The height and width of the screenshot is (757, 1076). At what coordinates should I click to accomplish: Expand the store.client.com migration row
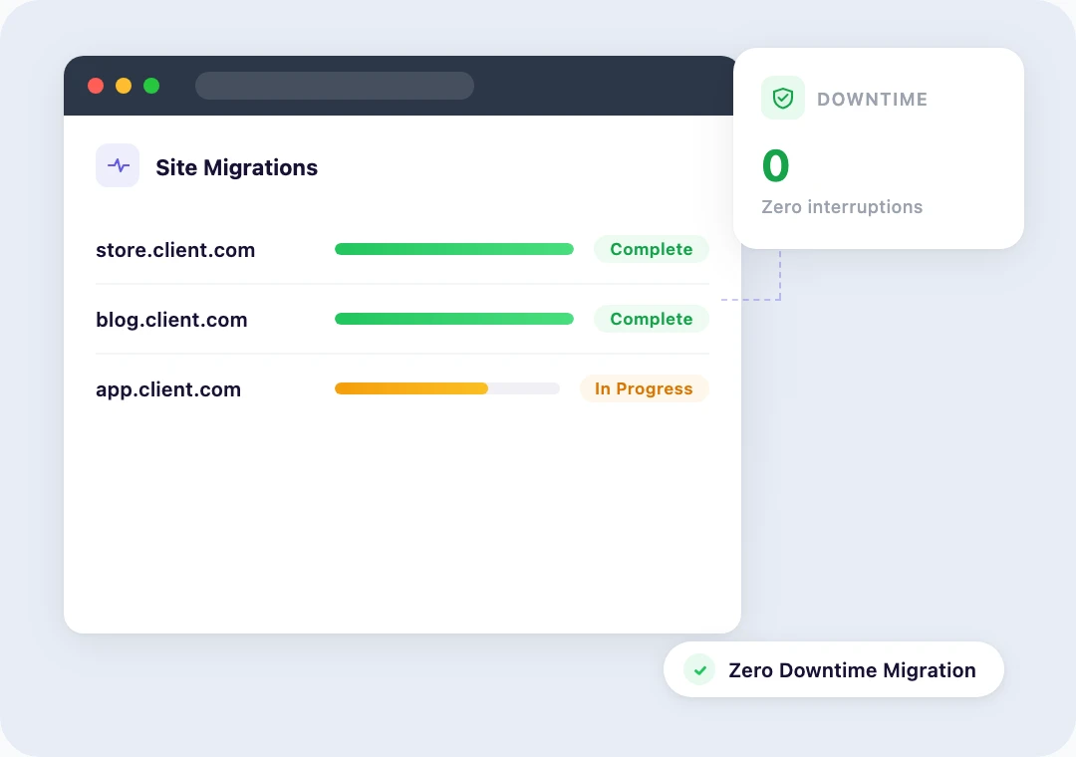(175, 249)
